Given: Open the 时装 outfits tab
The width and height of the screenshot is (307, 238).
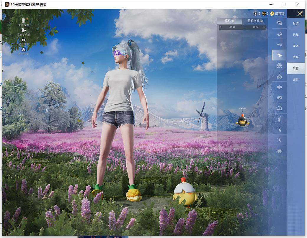Looking at the screenshot, I should pos(296,24).
